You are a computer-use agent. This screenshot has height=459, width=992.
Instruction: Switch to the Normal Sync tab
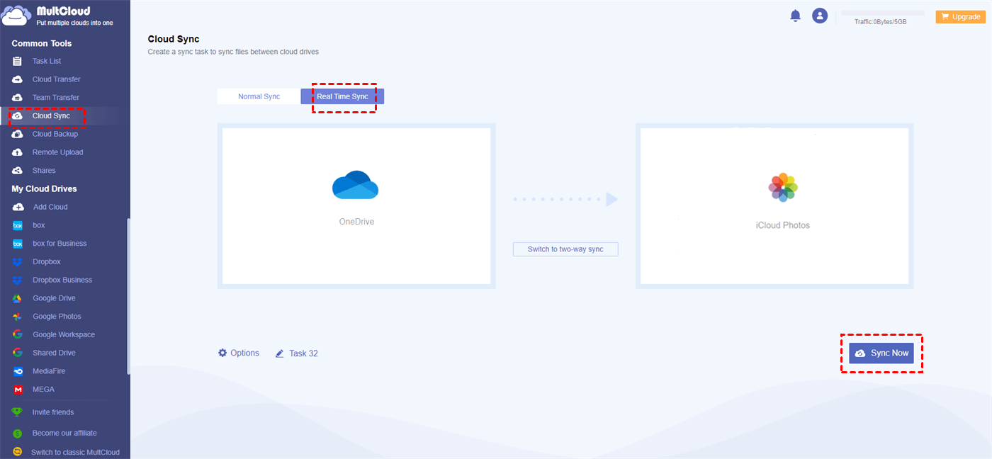259,96
